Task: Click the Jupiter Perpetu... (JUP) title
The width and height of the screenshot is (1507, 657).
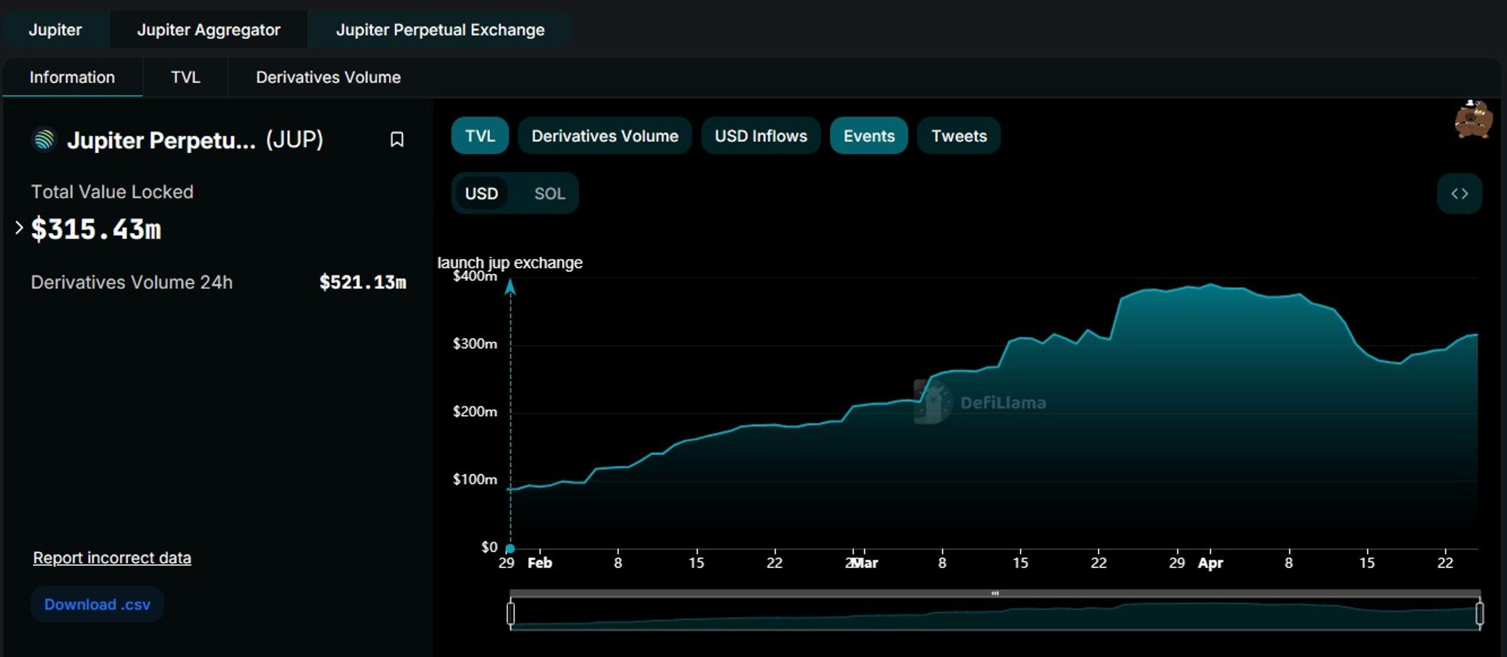Action: point(195,140)
